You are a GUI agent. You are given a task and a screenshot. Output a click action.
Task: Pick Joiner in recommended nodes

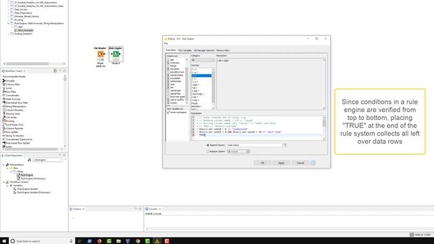(7, 88)
